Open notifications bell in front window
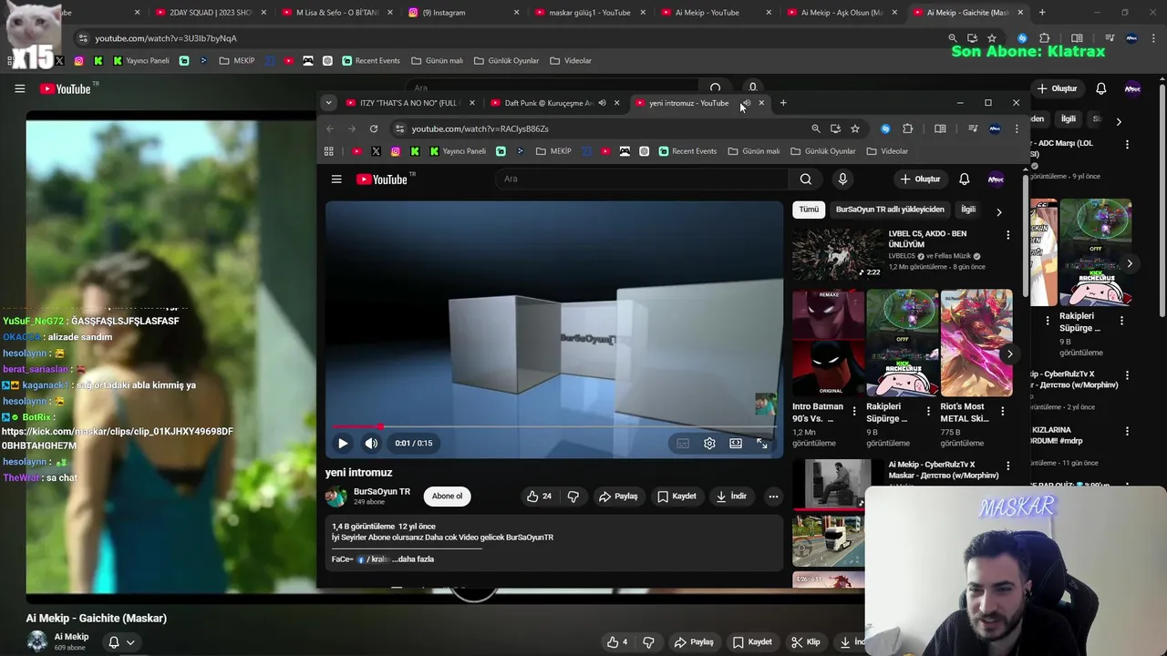This screenshot has width=1167, height=656. tap(964, 179)
